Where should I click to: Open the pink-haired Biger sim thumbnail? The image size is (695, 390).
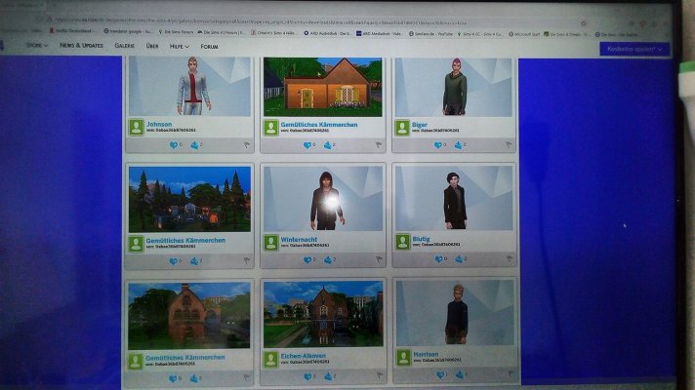[x=453, y=87]
